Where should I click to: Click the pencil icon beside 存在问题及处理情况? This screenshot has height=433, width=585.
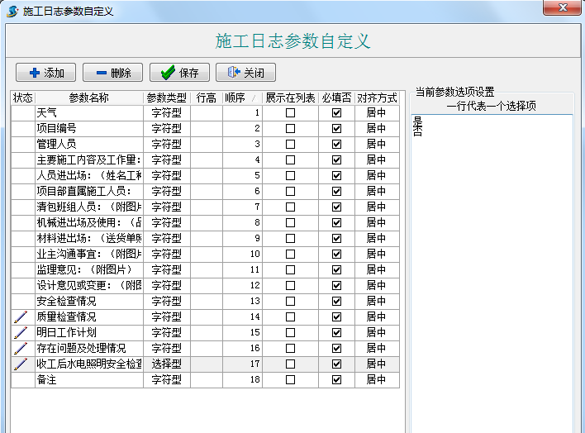tap(21, 348)
